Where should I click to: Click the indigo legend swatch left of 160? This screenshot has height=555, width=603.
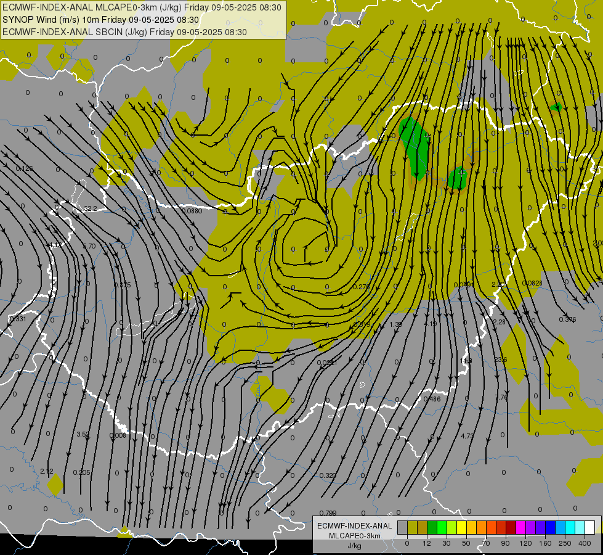coord(540,527)
